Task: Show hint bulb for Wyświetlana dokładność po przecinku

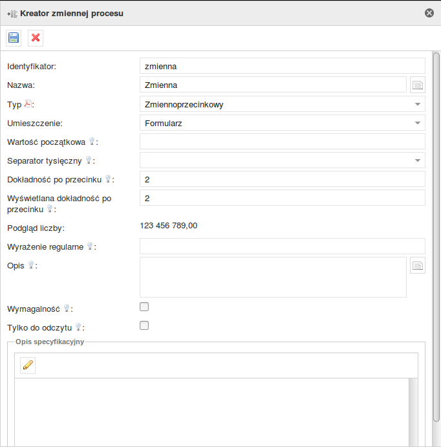Action: pos(50,209)
